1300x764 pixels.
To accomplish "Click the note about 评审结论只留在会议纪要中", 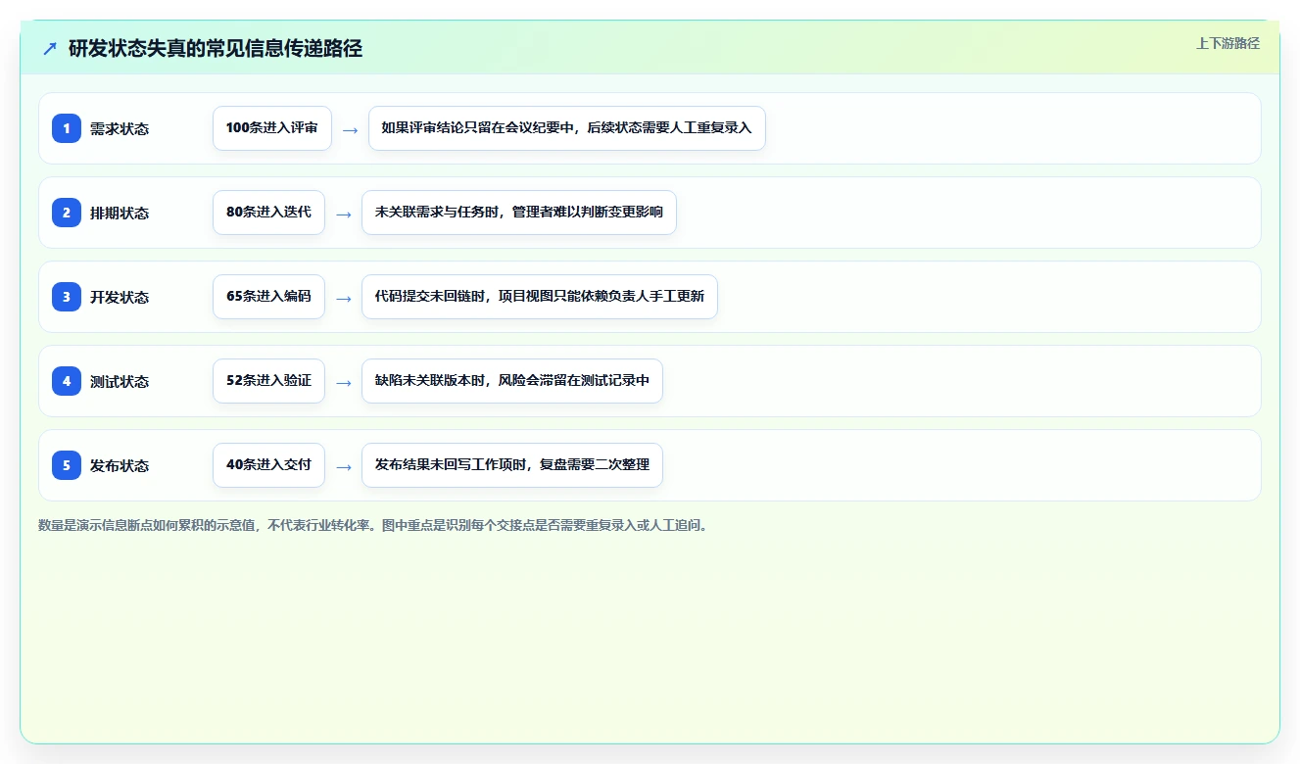I will [566, 128].
